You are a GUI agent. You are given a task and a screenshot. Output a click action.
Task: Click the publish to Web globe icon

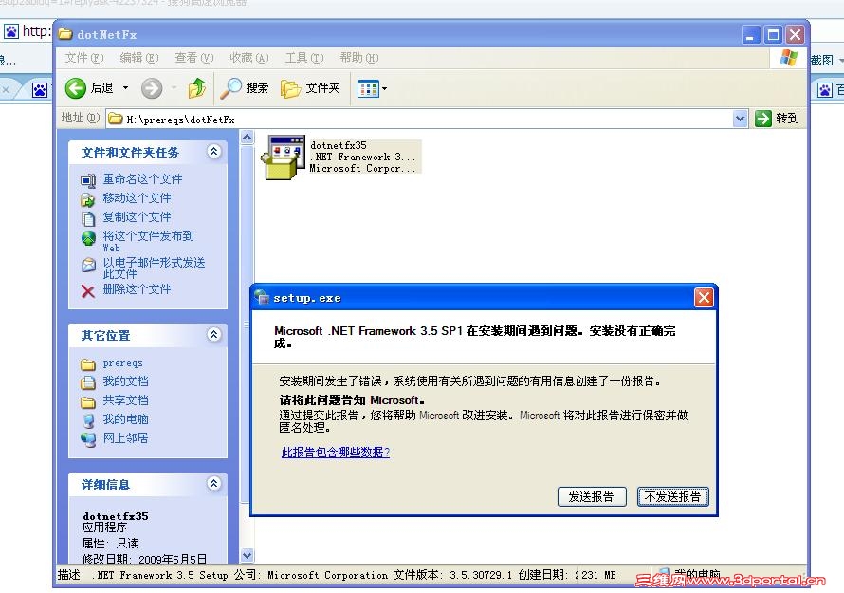point(88,237)
